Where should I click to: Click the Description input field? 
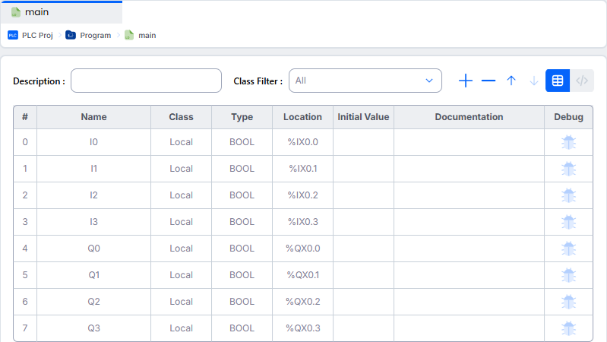[x=146, y=81]
